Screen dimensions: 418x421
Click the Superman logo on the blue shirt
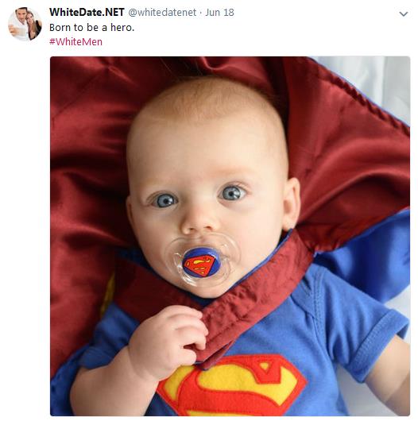coord(232,385)
